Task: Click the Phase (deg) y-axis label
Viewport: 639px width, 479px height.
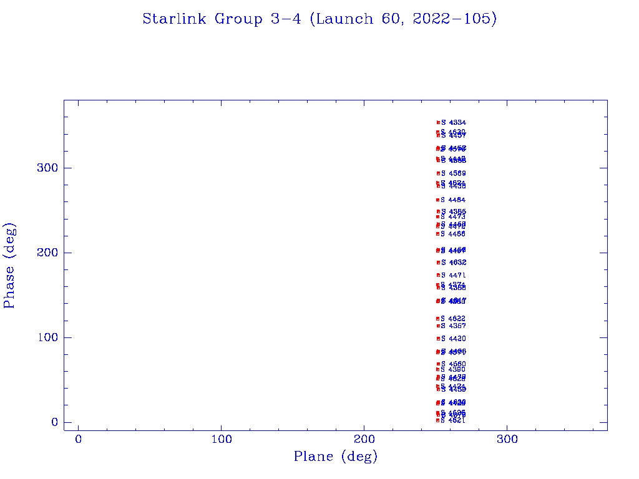Action: [9, 265]
